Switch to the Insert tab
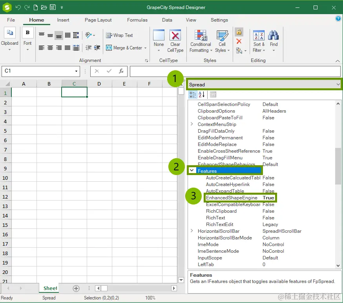 click(x=63, y=20)
